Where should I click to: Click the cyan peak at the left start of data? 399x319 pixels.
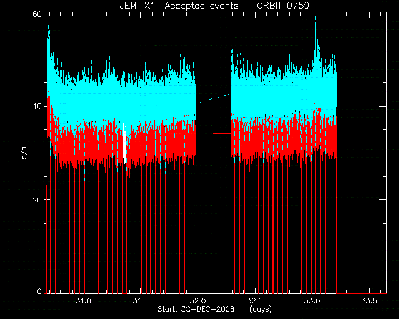49,38
